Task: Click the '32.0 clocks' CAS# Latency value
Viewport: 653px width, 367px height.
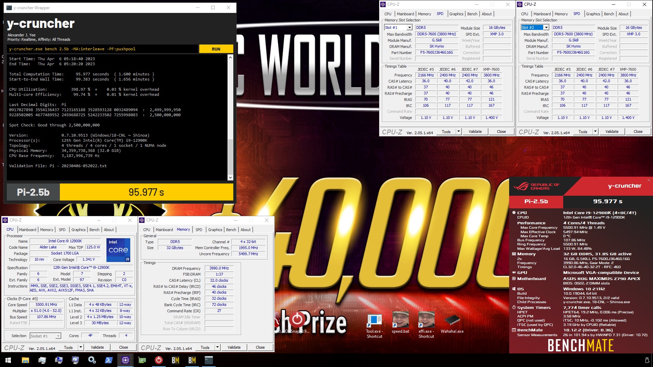Action: click(x=219, y=280)
